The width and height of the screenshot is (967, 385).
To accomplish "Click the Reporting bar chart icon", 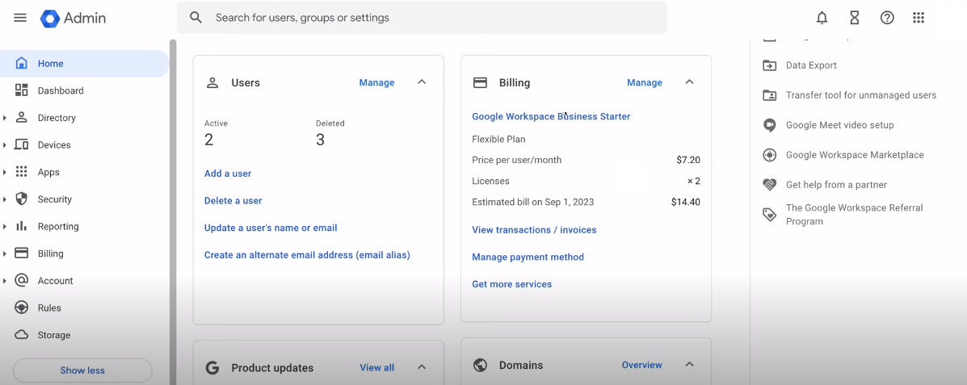I will click(x=22, y=226).
